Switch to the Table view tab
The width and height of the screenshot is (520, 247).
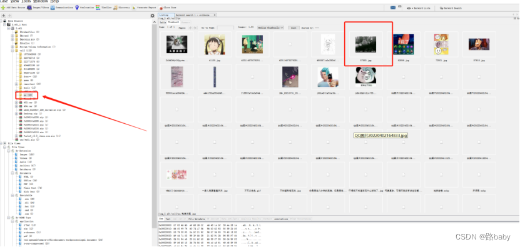click(163, 23)
